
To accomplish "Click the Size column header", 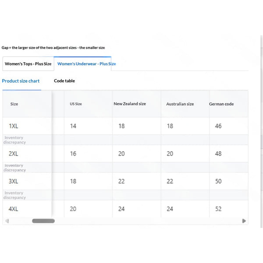I will coord(14,104).
